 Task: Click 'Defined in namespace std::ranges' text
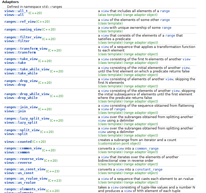34,7
